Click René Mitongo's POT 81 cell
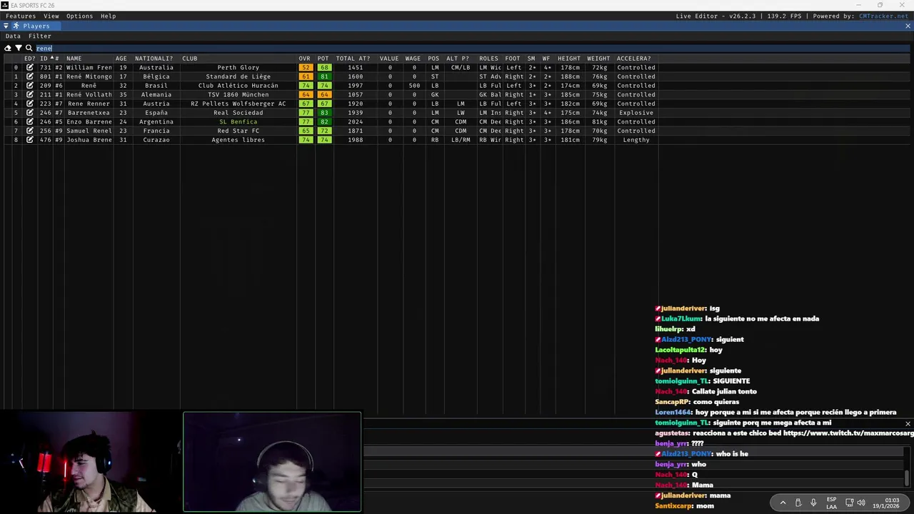The image size is (914, 514). point(324,76)
